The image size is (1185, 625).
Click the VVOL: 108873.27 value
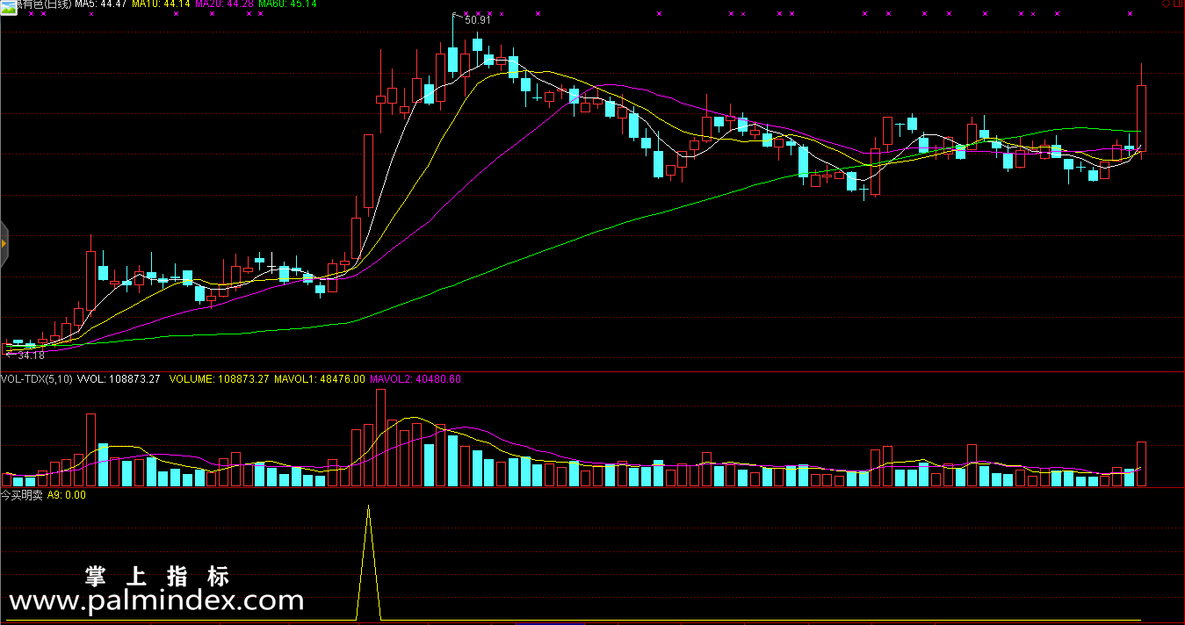click(119, 379)
